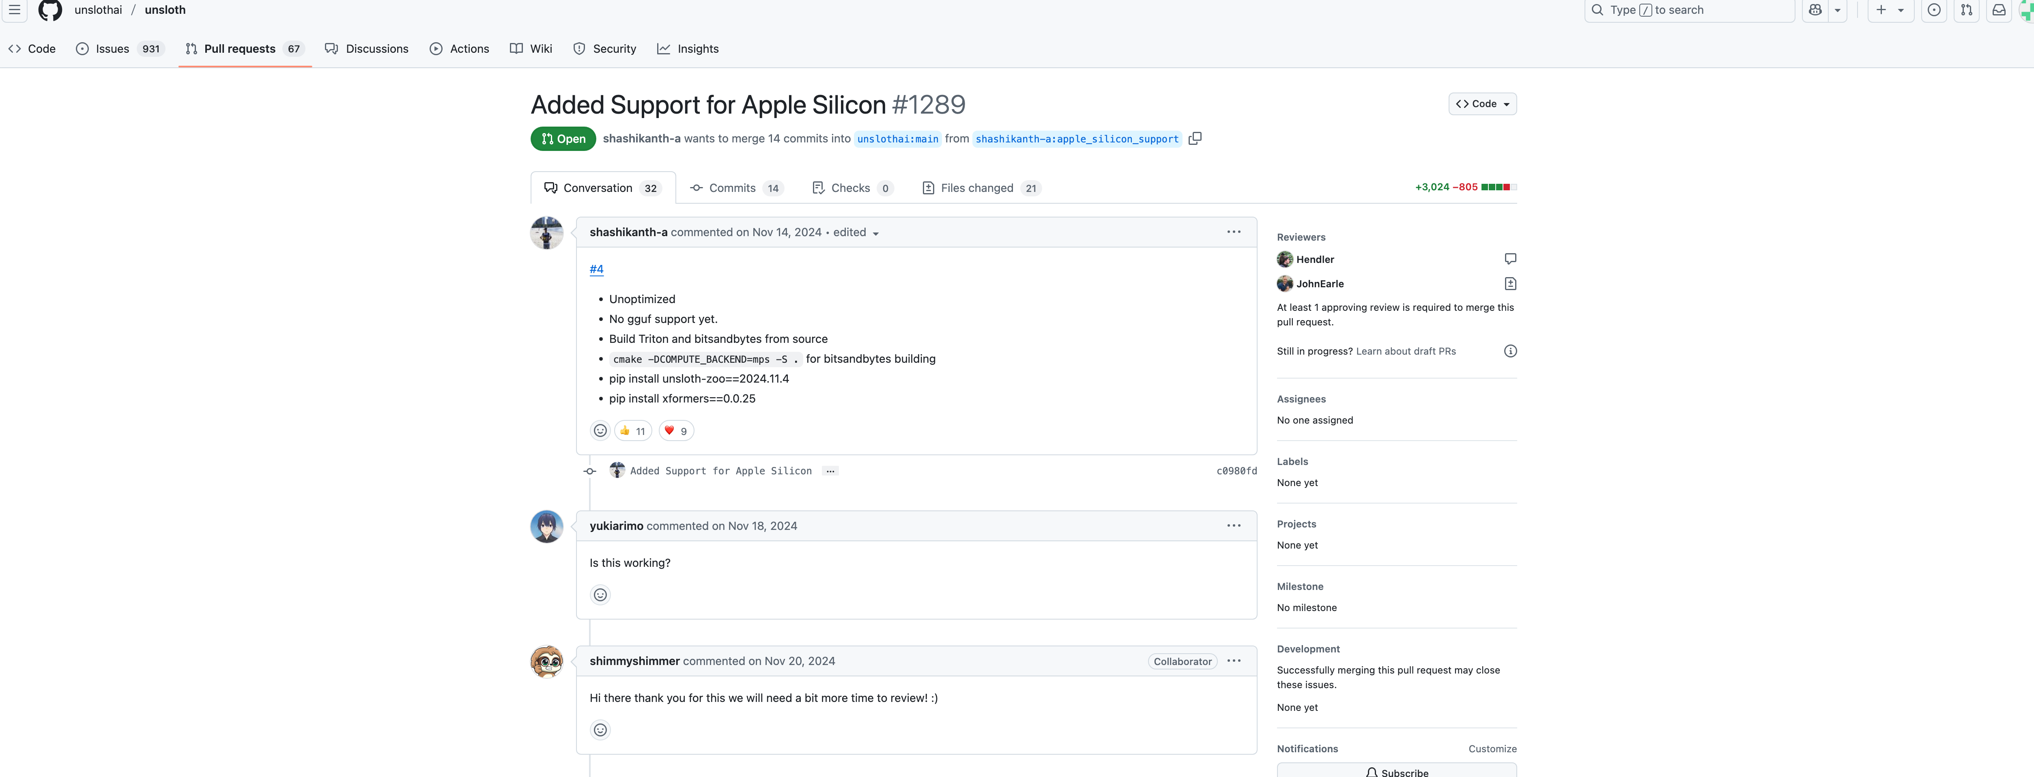Screen dimensions: 2034x777
Task: Click JohnEarle's review status icon
Action: (x=1510, y=284)
